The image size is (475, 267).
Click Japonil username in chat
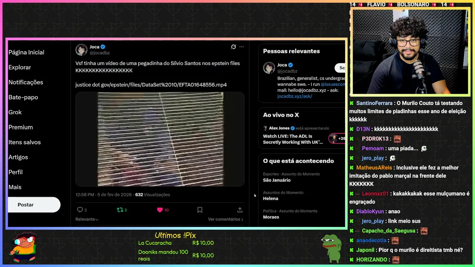click(x=365, y=250)
